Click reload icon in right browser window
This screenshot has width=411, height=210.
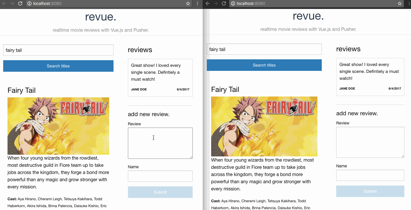(224, 3)
